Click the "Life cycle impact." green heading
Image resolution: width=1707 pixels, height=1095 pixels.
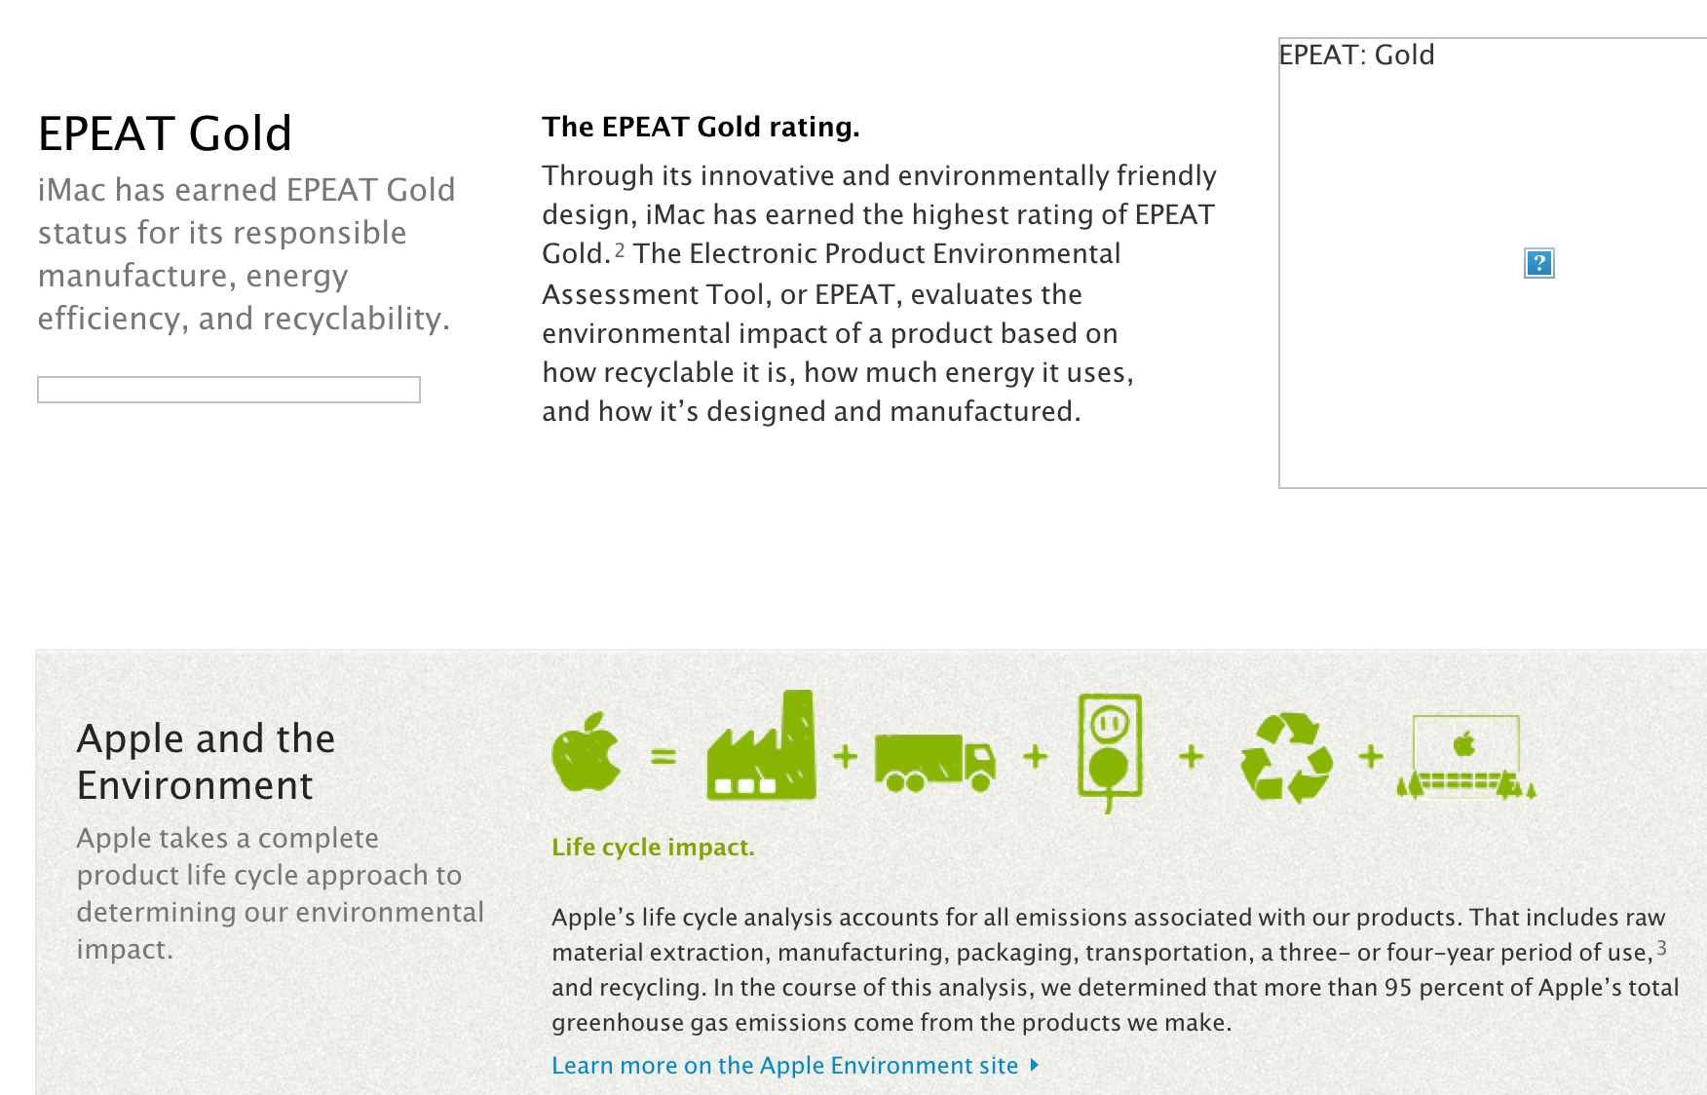(x=653, y=847)
